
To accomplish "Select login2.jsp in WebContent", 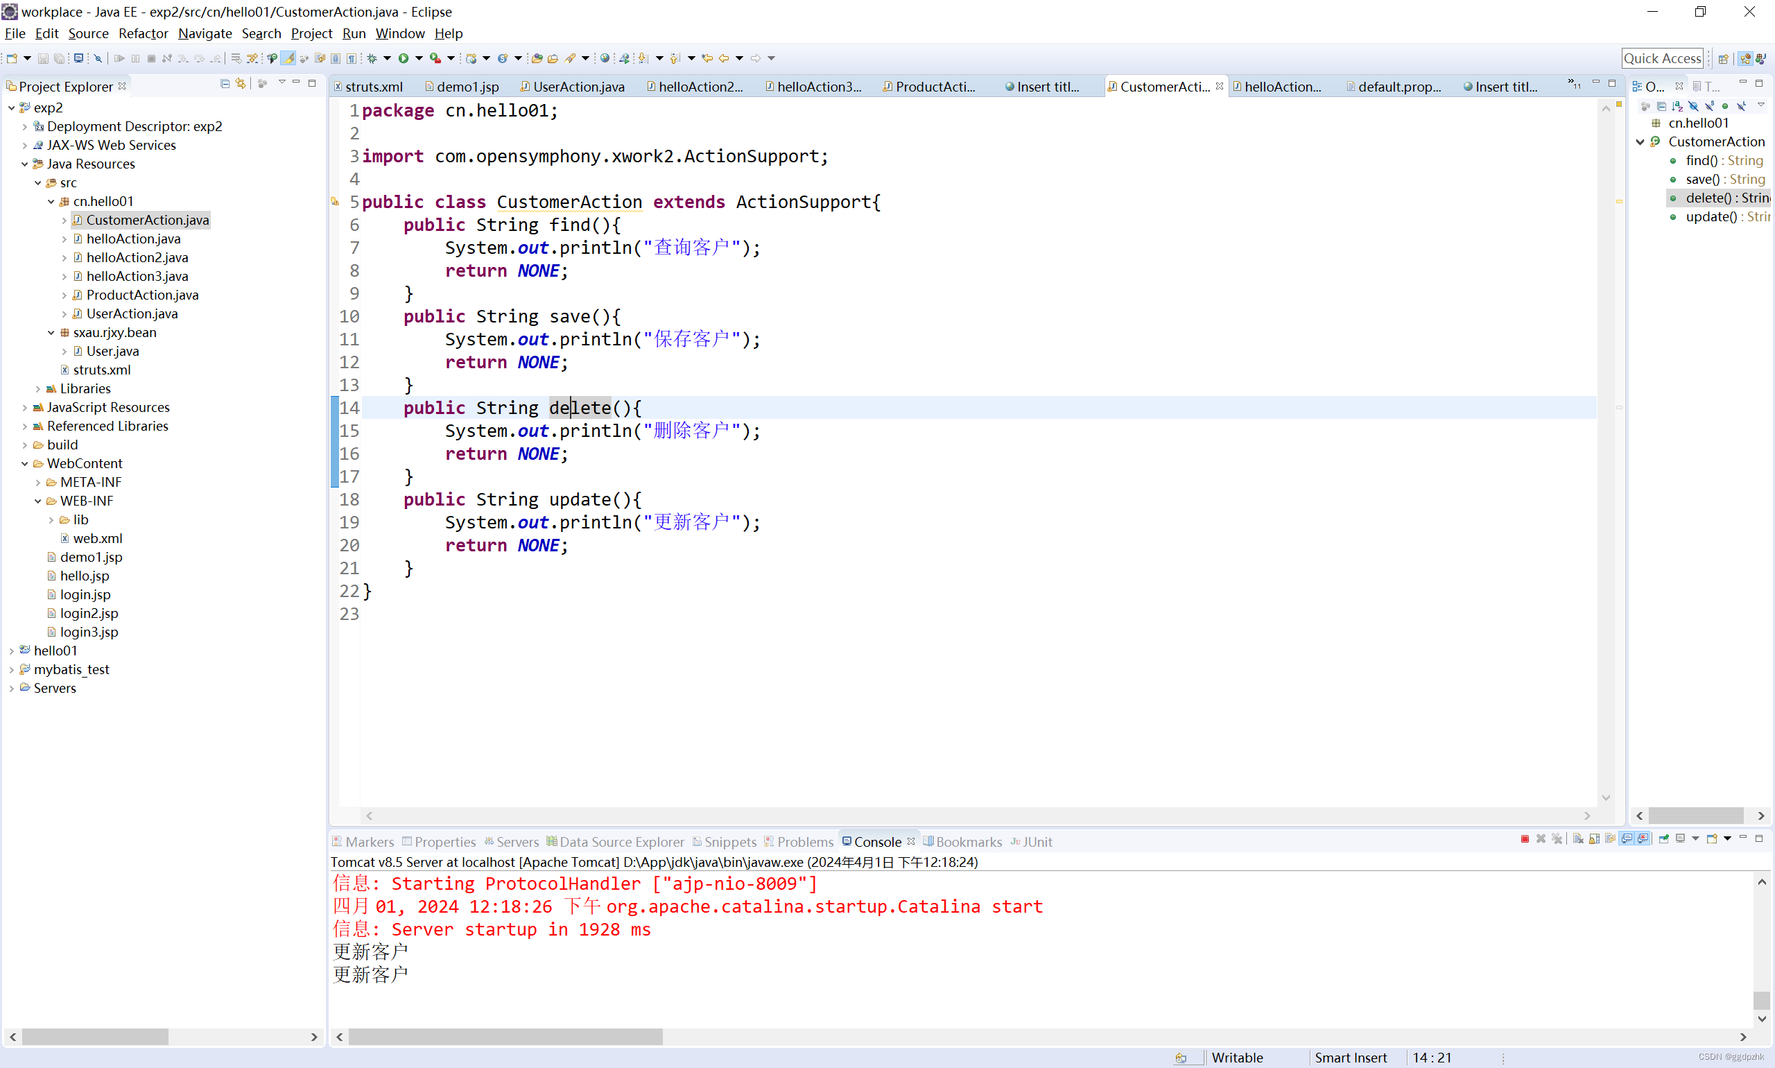I will click(89, 613).
